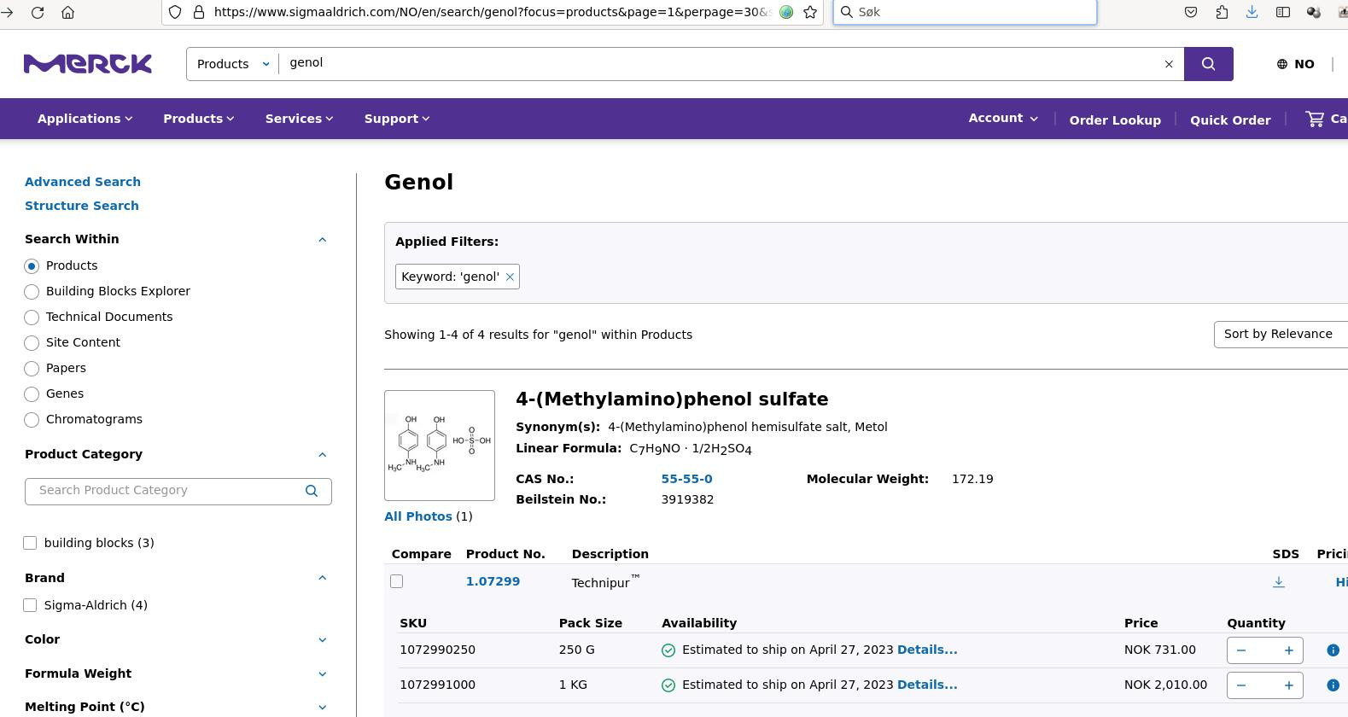Open the shopping cart icon
Viewport: 1348px width, 717px height.
pyautogui.click(x=1316, y=119)
